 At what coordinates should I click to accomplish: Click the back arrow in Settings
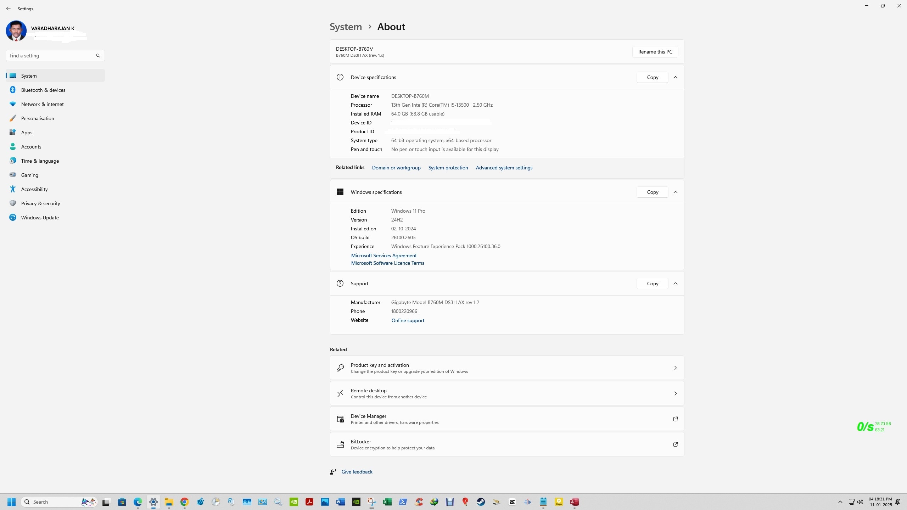pos(9,9)
